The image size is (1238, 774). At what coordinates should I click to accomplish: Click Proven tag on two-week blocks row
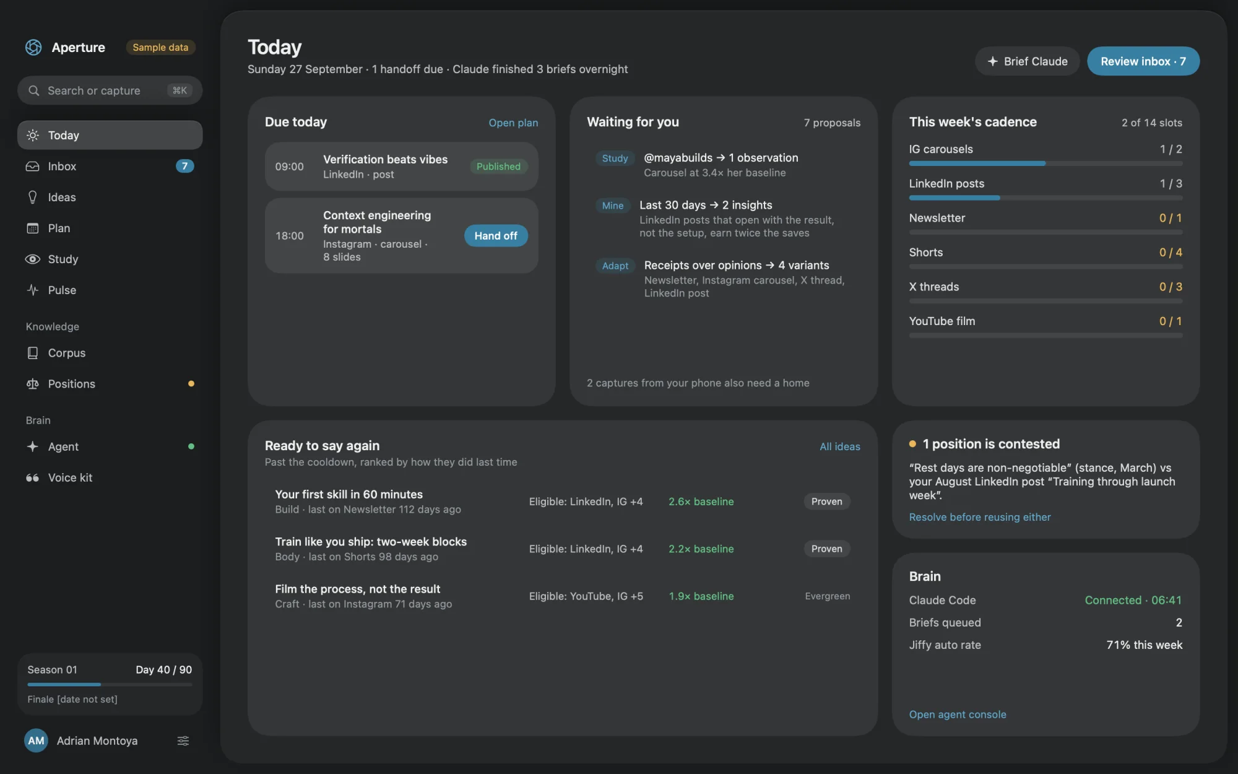[826, 549]
